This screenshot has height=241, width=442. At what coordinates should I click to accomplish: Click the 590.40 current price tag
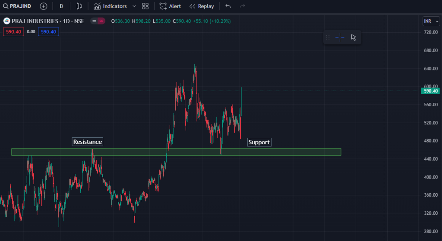coord(430,91)
